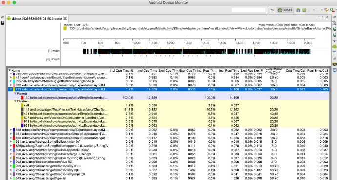Screen dimensions: 337x180
Task: Click the 1,700 mark on timeline ruler
Action: [256, 43]
